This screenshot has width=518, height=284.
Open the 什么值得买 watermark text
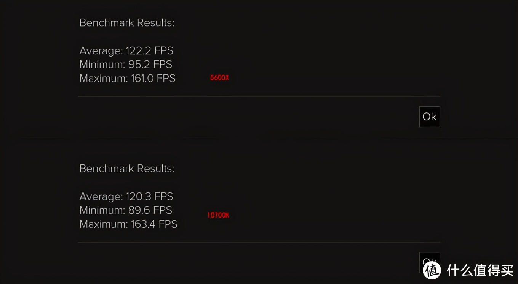[x=480, y=270]
